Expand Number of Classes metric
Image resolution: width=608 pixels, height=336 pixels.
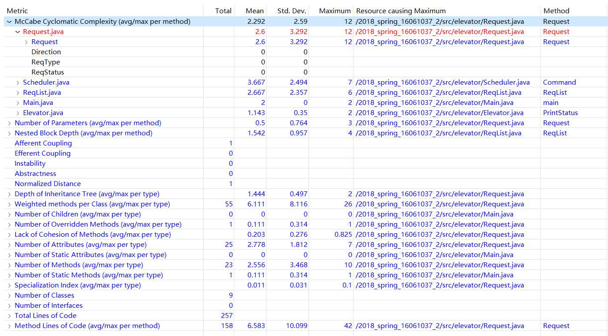pyautogui.click(x=9, y=295)
